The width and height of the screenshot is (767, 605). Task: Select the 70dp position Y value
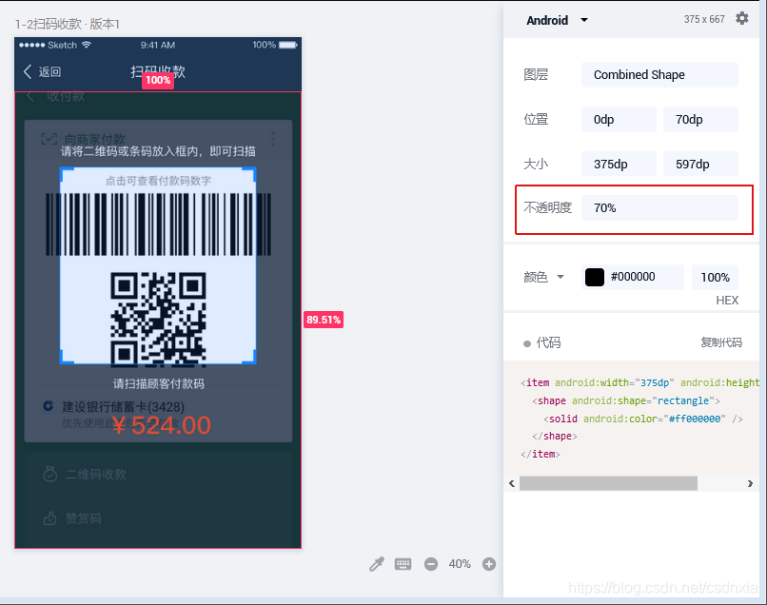click(700, 119)
